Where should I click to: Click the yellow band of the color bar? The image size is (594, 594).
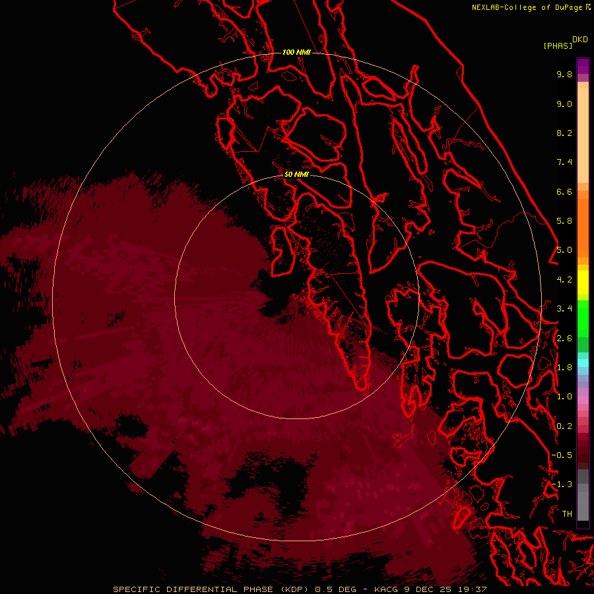pyautogui.click(x=583, y=282)
